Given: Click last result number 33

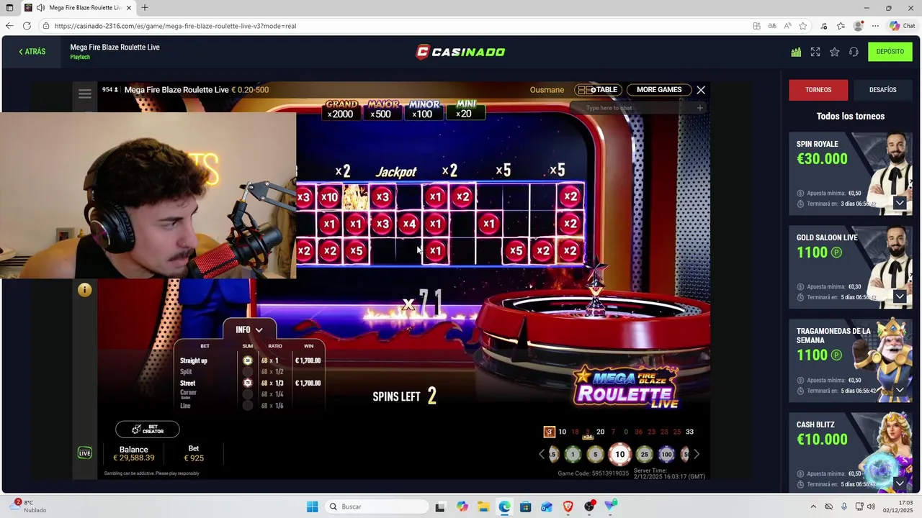Looking at the screenshot, I should [x=689, y=432].
